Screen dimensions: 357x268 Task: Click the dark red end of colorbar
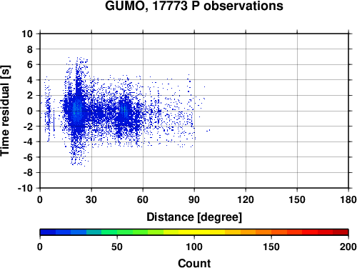pyautogui.click(x=341, y=232)
